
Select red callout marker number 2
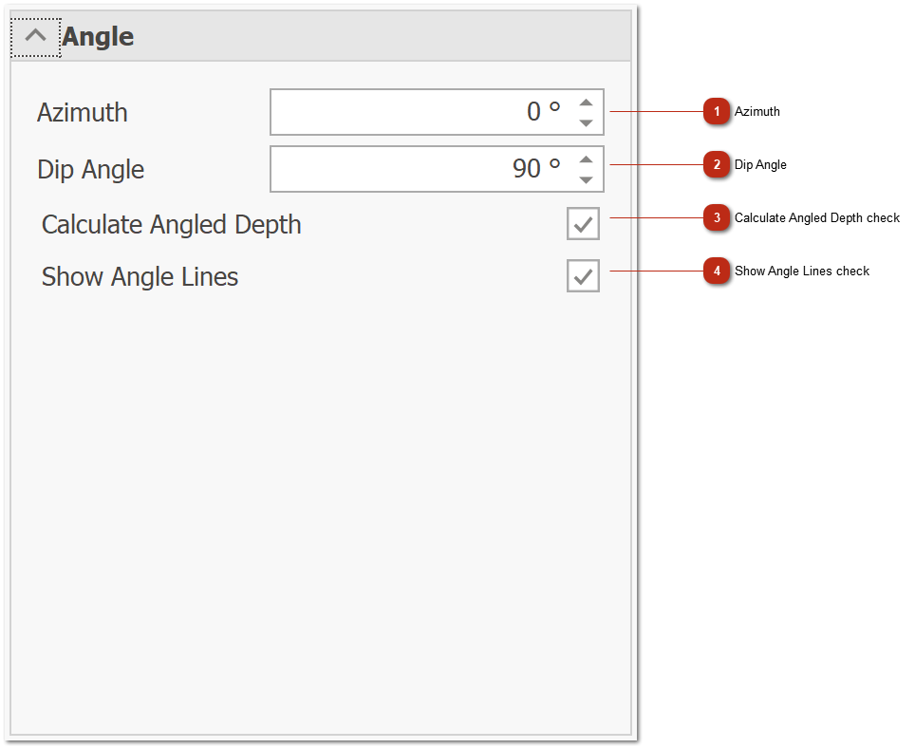[x=717, y=165]
